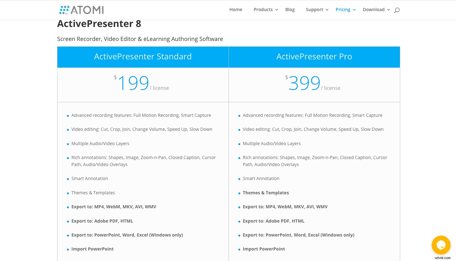The width and height of the screenshot is (457, 261).
Task: Expand the Products dropdown menu
Action: click(x=263, y=10)
